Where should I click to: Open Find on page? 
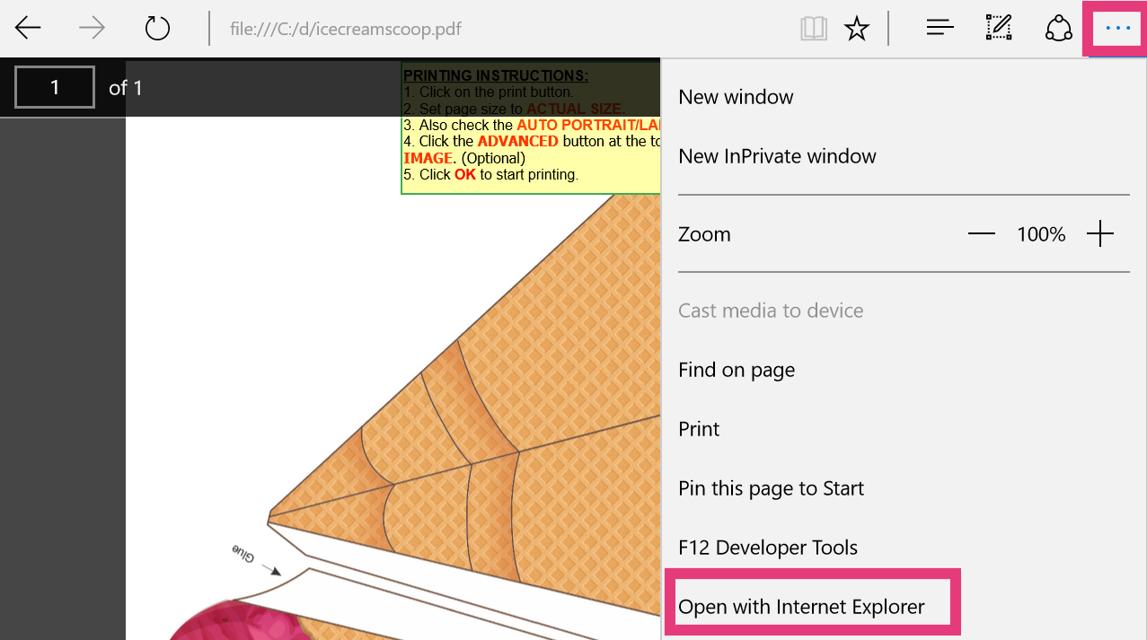point(737,370)
